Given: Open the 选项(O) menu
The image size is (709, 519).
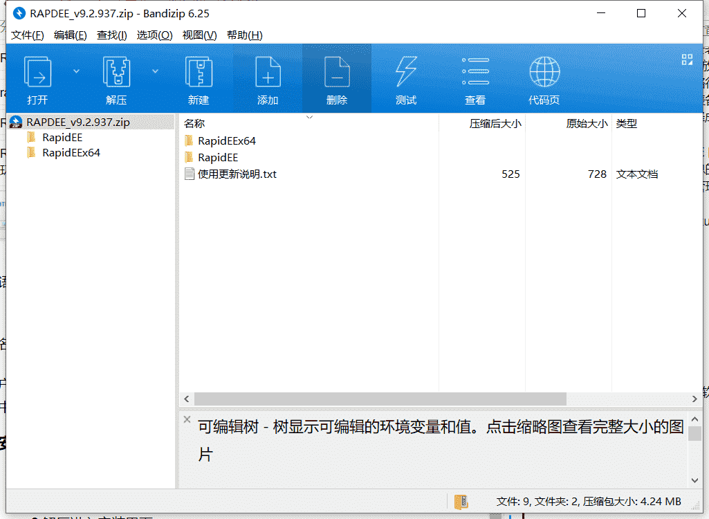Looking at the screenshot, I should tap(155, 35).
